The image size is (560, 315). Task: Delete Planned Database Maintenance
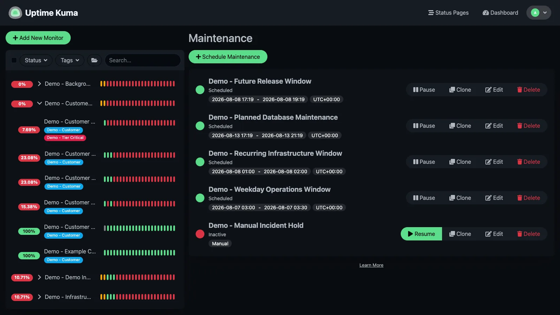click(528, 126)
